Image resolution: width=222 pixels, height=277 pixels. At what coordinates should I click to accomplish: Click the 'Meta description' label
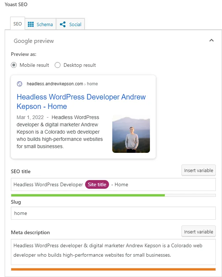tap(30, 232)
